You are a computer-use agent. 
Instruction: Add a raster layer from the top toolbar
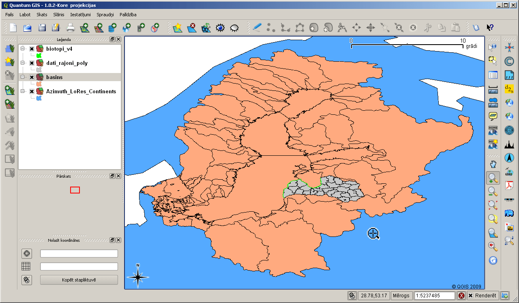click(99, 28)
